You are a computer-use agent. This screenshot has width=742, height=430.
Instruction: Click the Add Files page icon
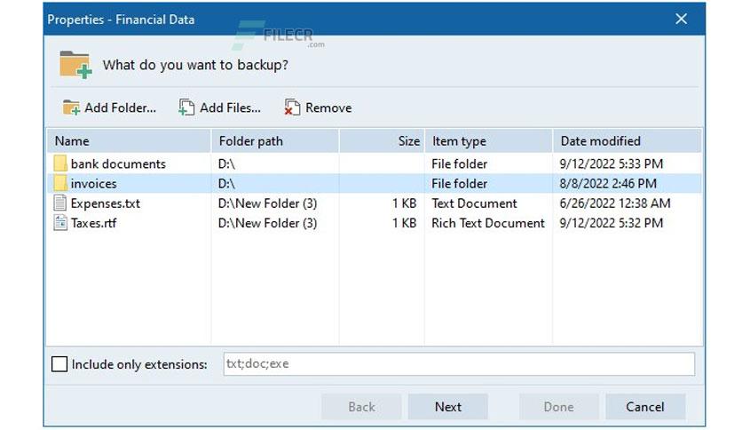(186, 107)
